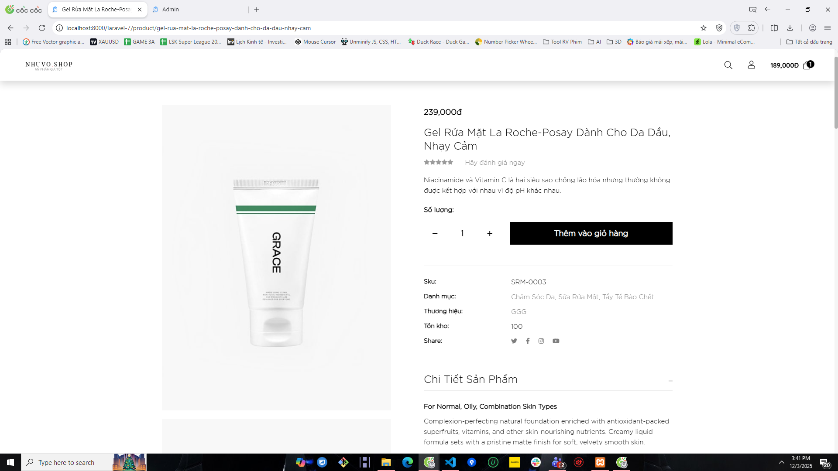Click Thêm vào giỏ hàng button

[x=591, y=233]
